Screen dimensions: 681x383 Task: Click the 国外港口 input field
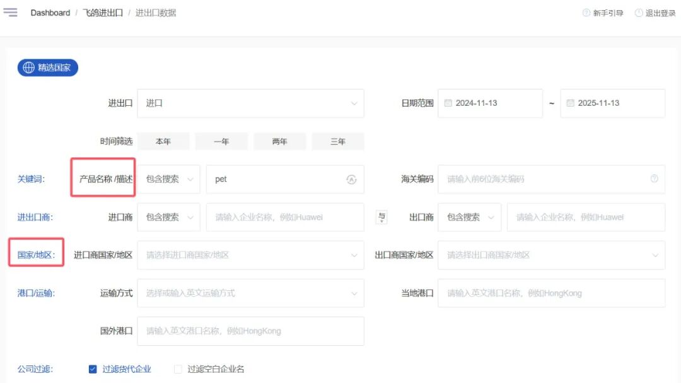(x=250, y=331)
